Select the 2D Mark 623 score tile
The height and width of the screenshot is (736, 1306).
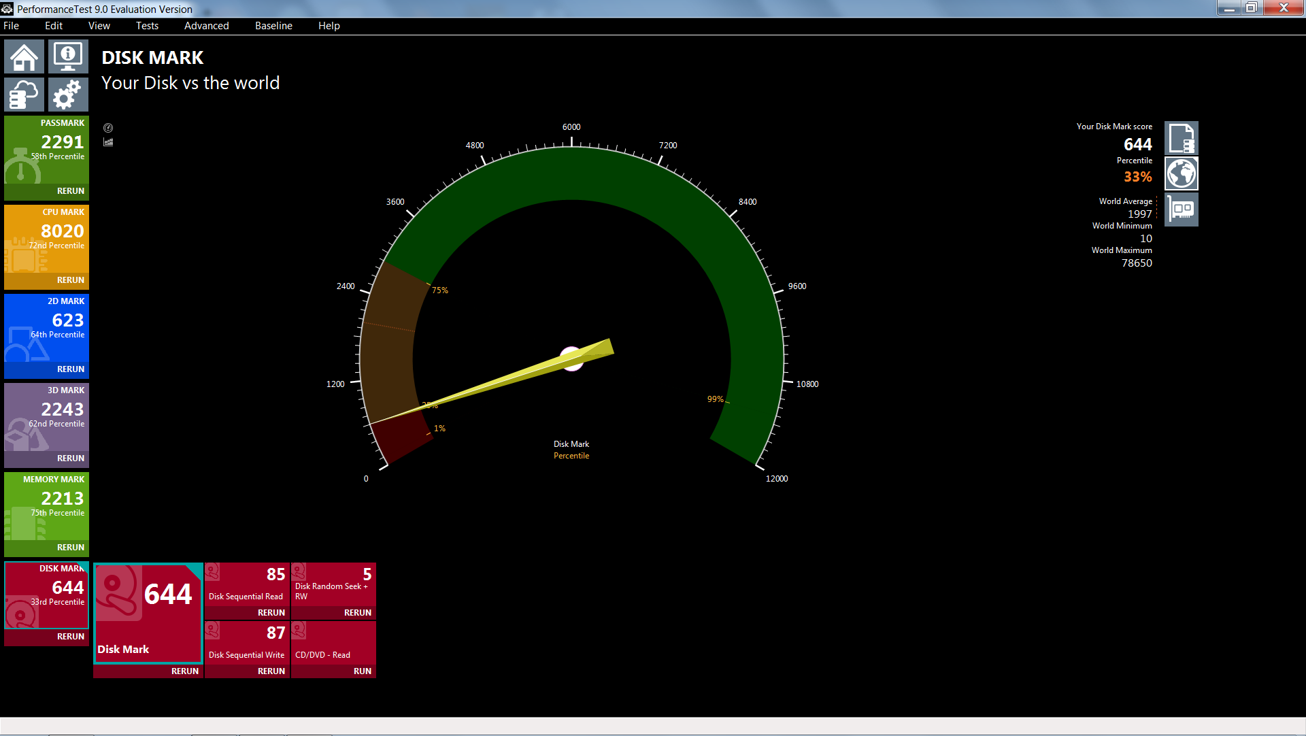click(46, 328)
